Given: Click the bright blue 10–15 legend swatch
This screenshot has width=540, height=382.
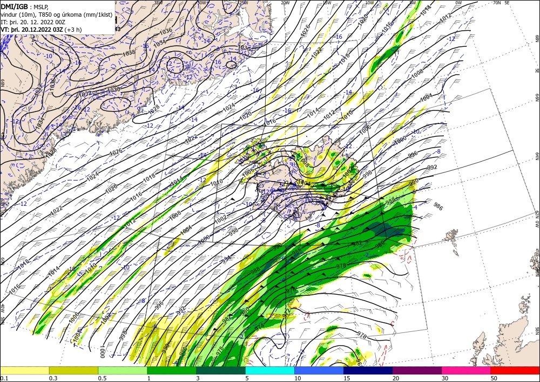Looking at the screenshot, I should (x=319, y=370).
